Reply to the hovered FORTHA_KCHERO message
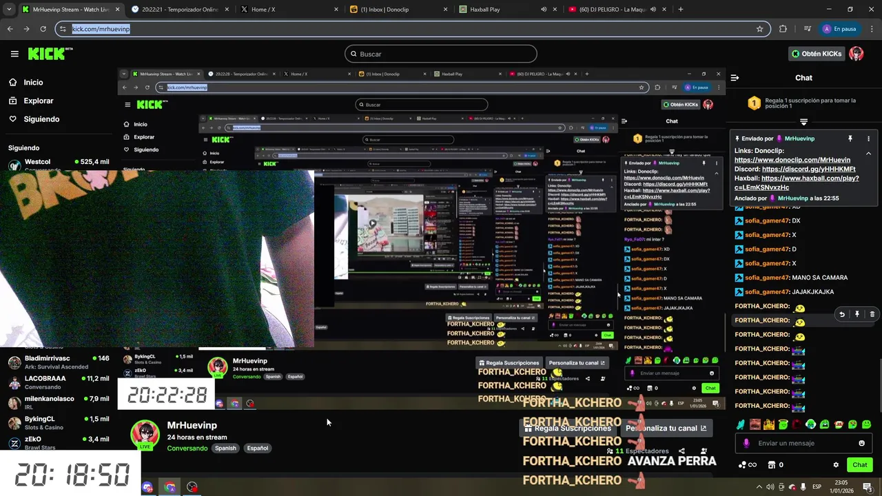 [x=842, y=314]
